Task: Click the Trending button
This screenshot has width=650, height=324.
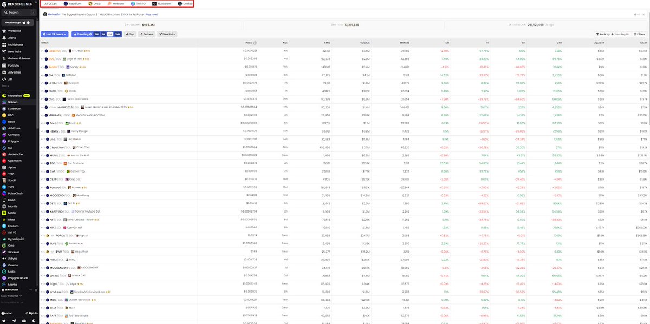Action: click(x=82, y=34)
